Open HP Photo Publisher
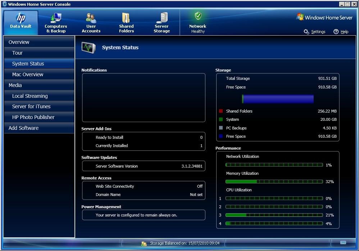Image resolution: width=359 pixels, height=251 pixels. pos(33,117)
